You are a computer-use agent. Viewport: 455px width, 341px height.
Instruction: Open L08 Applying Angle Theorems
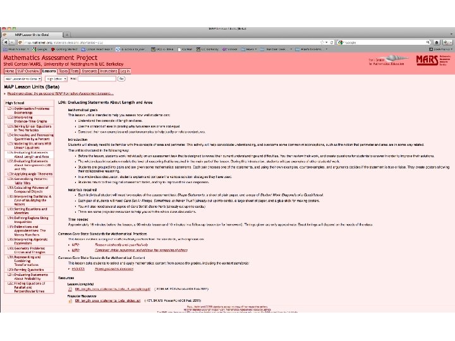click(x=30, y=174)
